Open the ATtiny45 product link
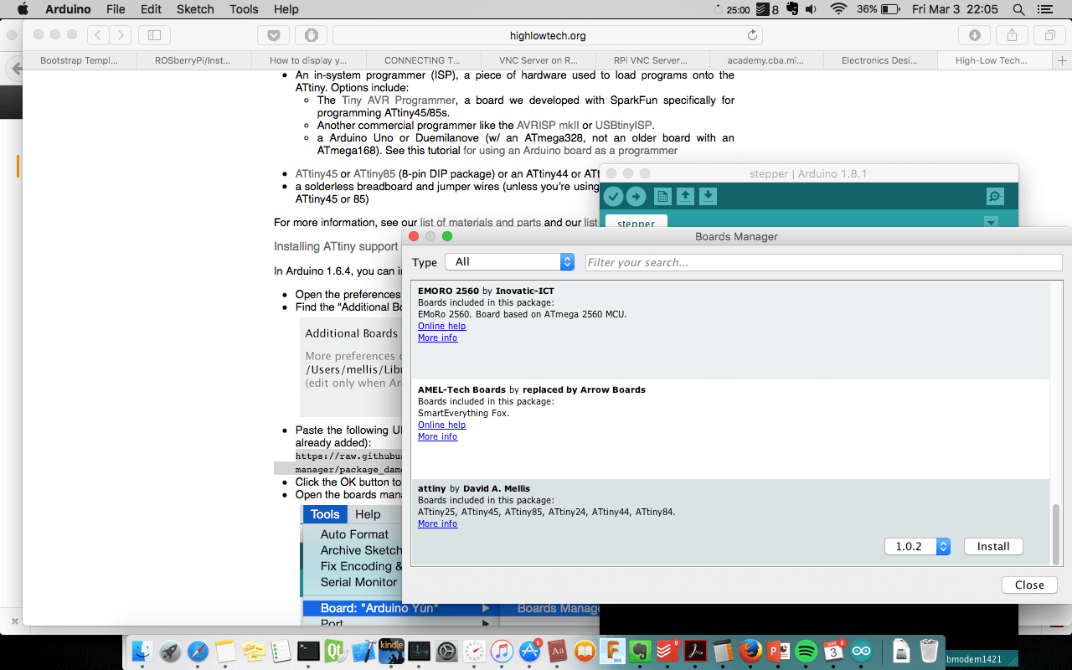 316,174
